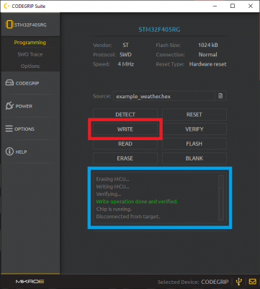Close the CODEGRIP Suite window

(x=251, y=6)
